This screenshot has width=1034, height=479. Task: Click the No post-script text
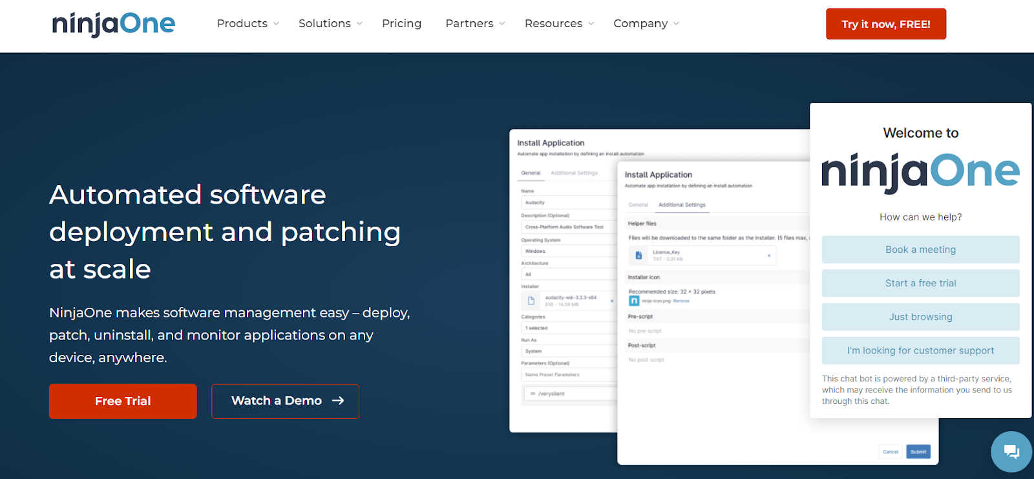646,360
